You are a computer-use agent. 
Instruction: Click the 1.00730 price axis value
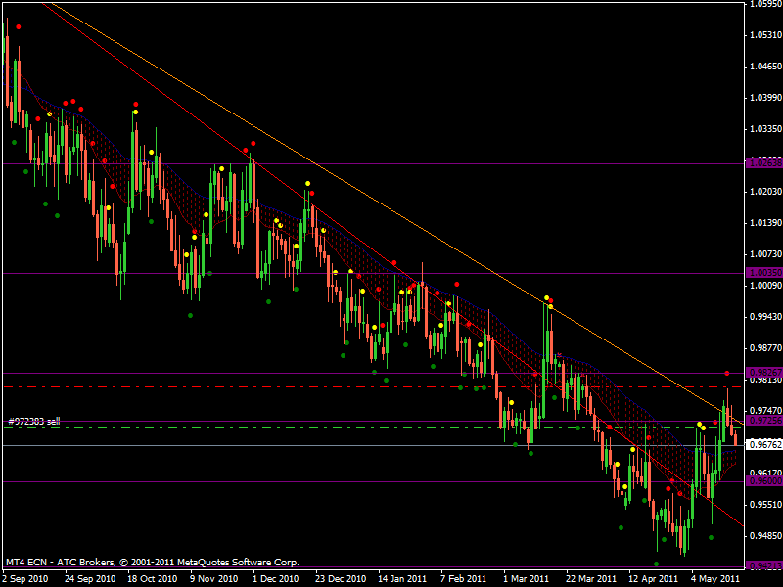coord(766,254)
